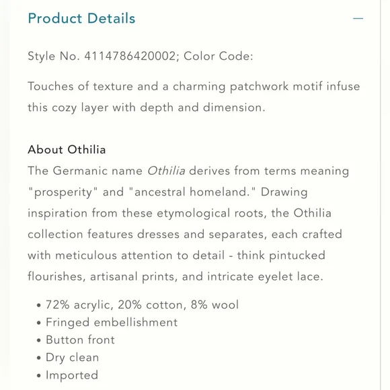This screenshot has width=390, height=390.
Task: Click the Fringed embellishment bullet item
Action: 112,322
